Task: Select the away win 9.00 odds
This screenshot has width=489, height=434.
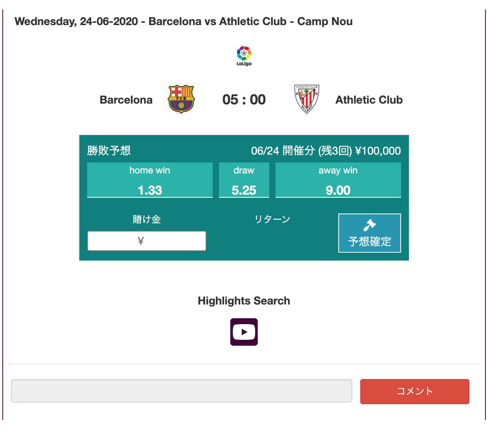Action: (338, 180)
